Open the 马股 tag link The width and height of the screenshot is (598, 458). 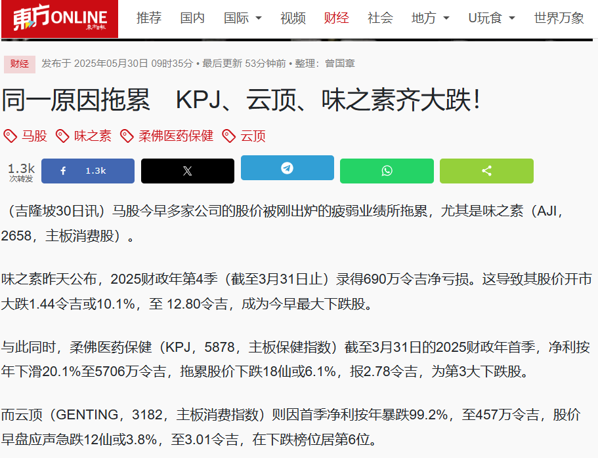coord(34,136)
